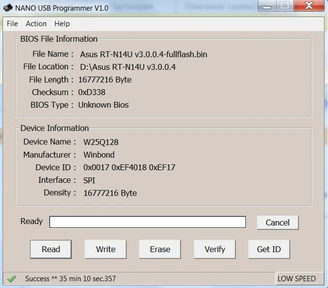Screen dimensions: 328x288
Task: Open the Help menu
Action: pyautogui.click(x=62, y=24)
